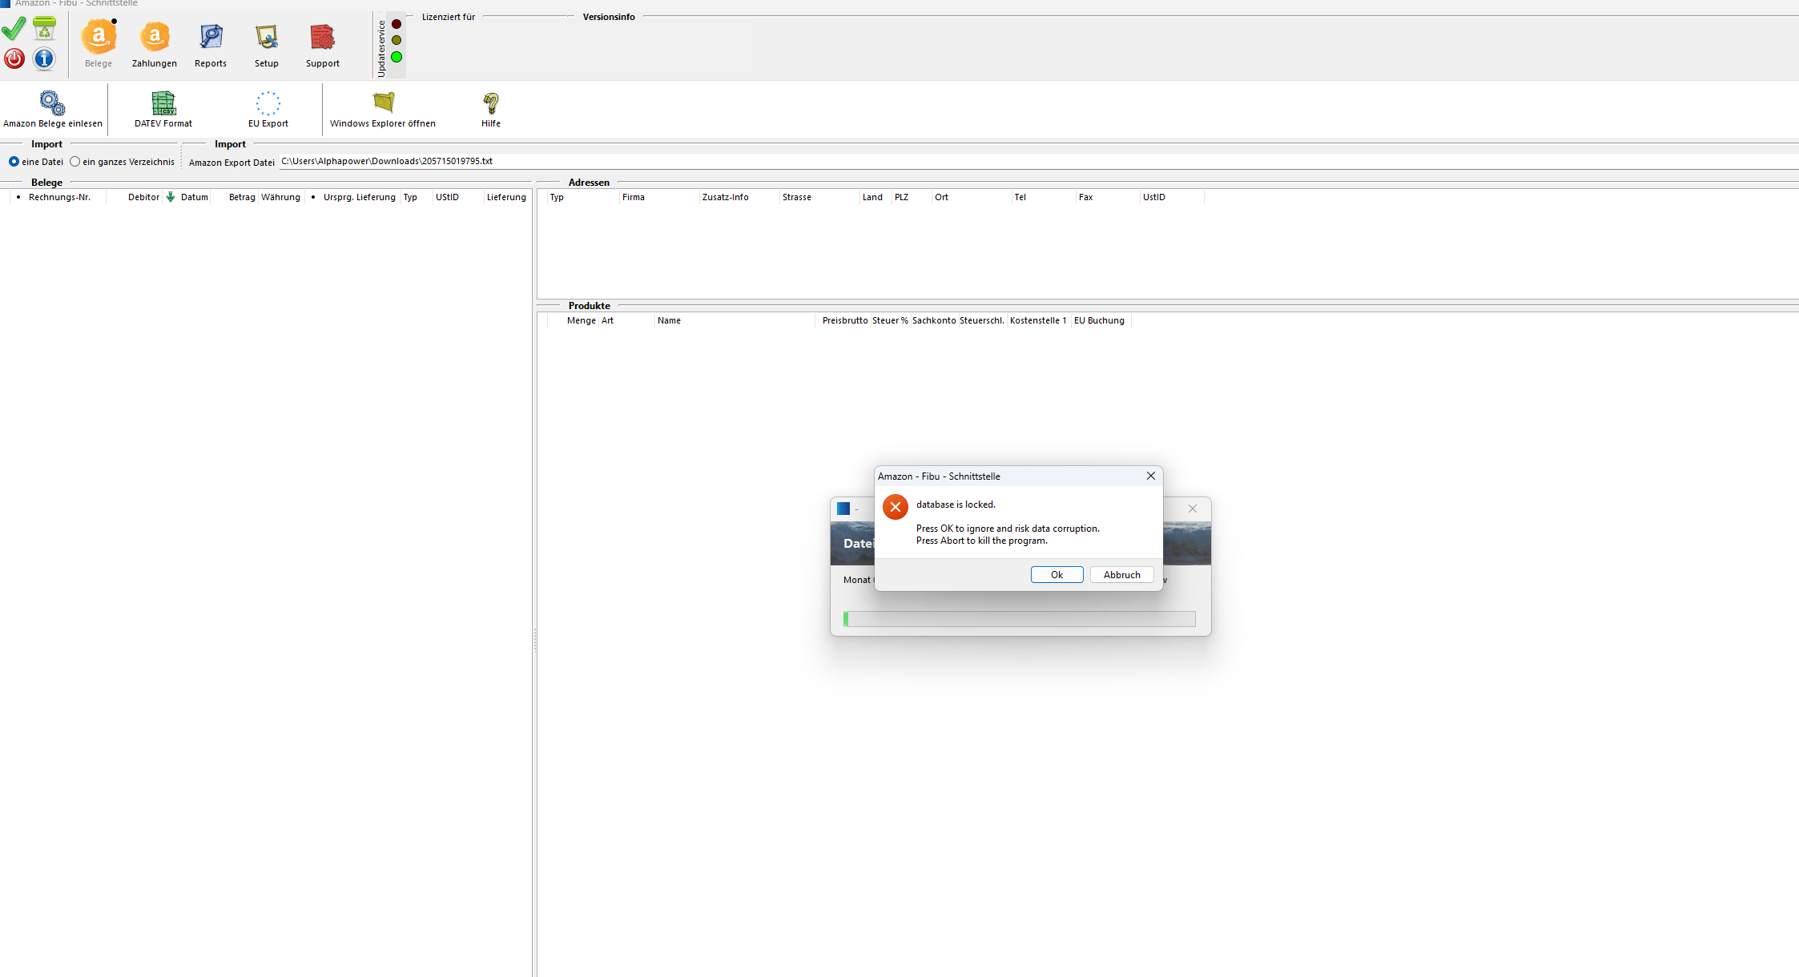Image resolution: width=1799 pixels, height=977 pixels.
Task: Open the Reports section
Action: pos(211,44)
